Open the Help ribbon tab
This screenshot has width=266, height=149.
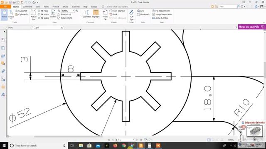click(85, 7)
